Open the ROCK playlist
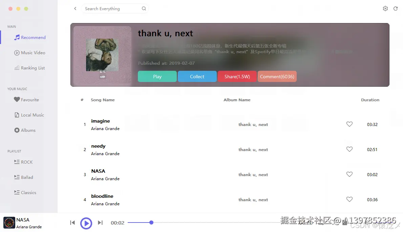Screen dimensions: 403x232 [x=23, y=162]
